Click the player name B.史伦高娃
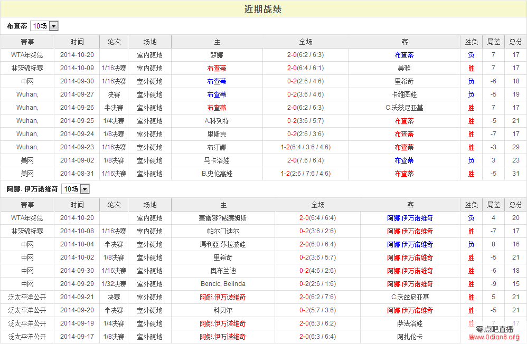527x344 pixels. [217, 174]
